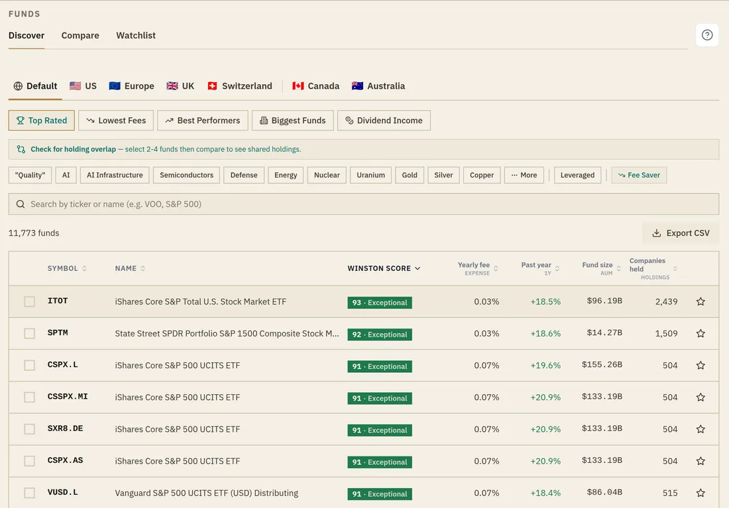Click the "$155.26B" fund size value
Screen dimensions: 729x508
602,365
